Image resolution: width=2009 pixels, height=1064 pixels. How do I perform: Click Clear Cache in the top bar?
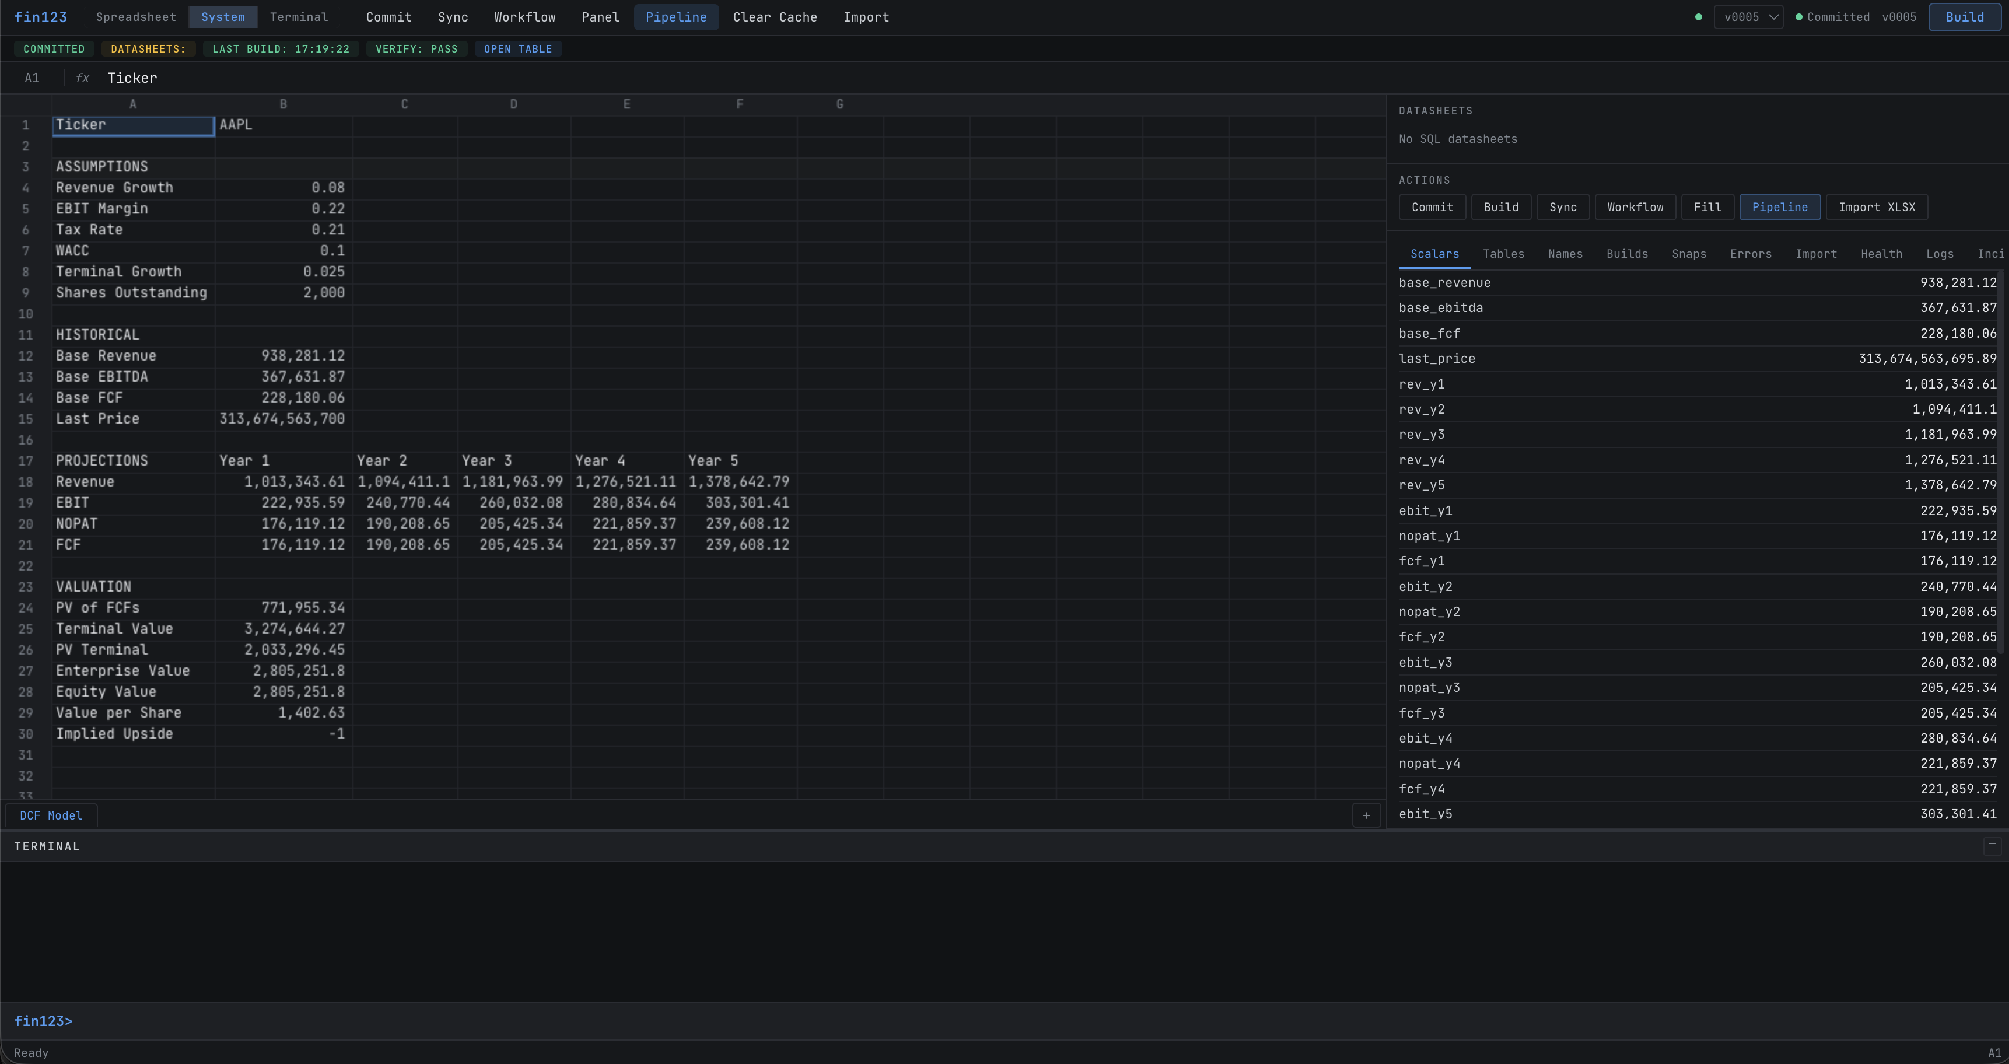pos(775,17)
